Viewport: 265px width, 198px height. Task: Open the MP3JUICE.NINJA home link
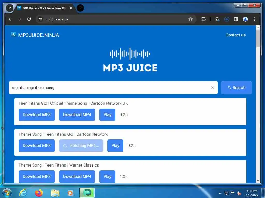(39, 35)
